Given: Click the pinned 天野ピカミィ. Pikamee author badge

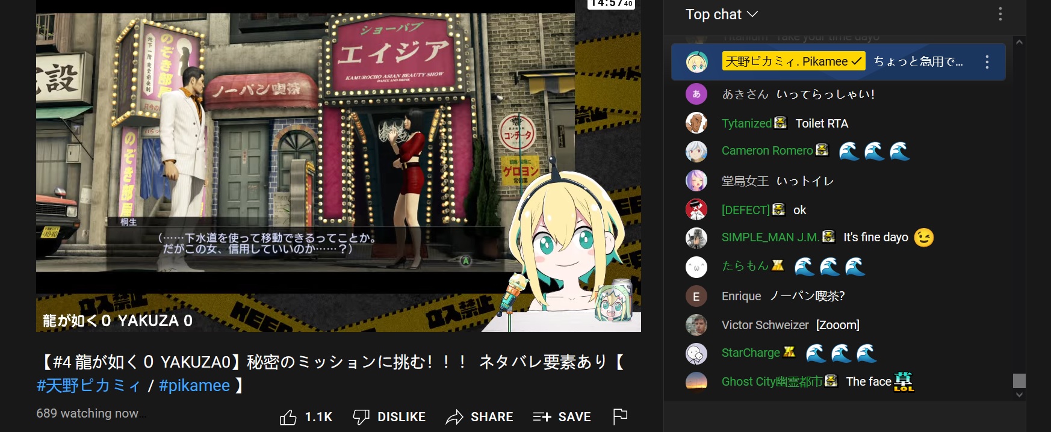Looking at the screenshot, I should (x=793, y=61).
